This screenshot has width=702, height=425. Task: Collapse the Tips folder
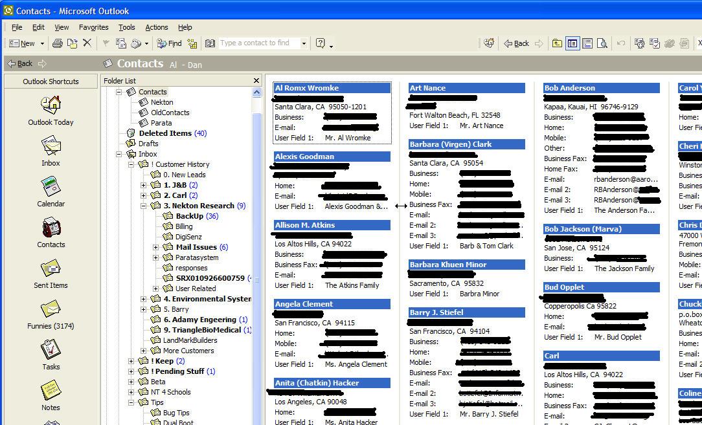131,402
